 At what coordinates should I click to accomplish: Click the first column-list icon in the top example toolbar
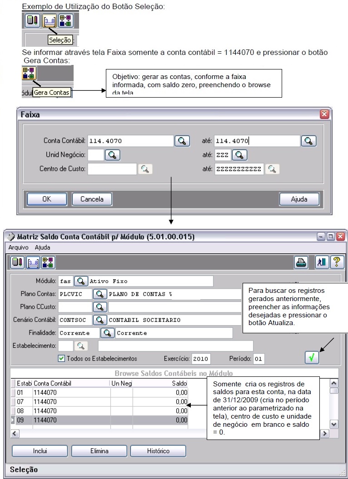click(x=33, y=21)
